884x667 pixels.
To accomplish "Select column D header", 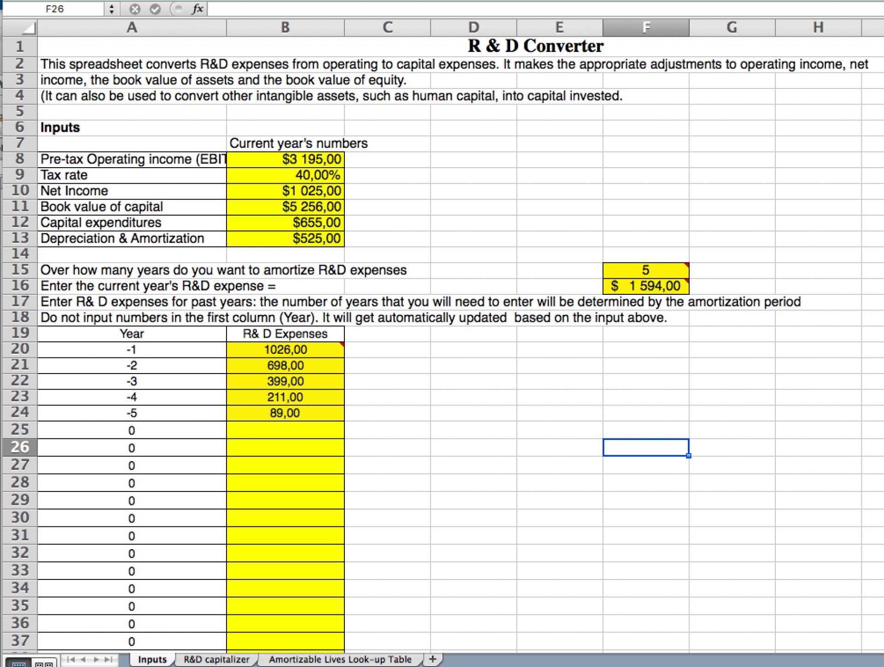I will pyautogui.click(x=473, y=28).
